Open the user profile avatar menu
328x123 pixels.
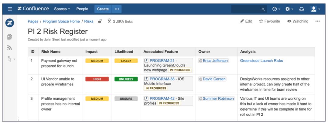click(x=316, y=9)
